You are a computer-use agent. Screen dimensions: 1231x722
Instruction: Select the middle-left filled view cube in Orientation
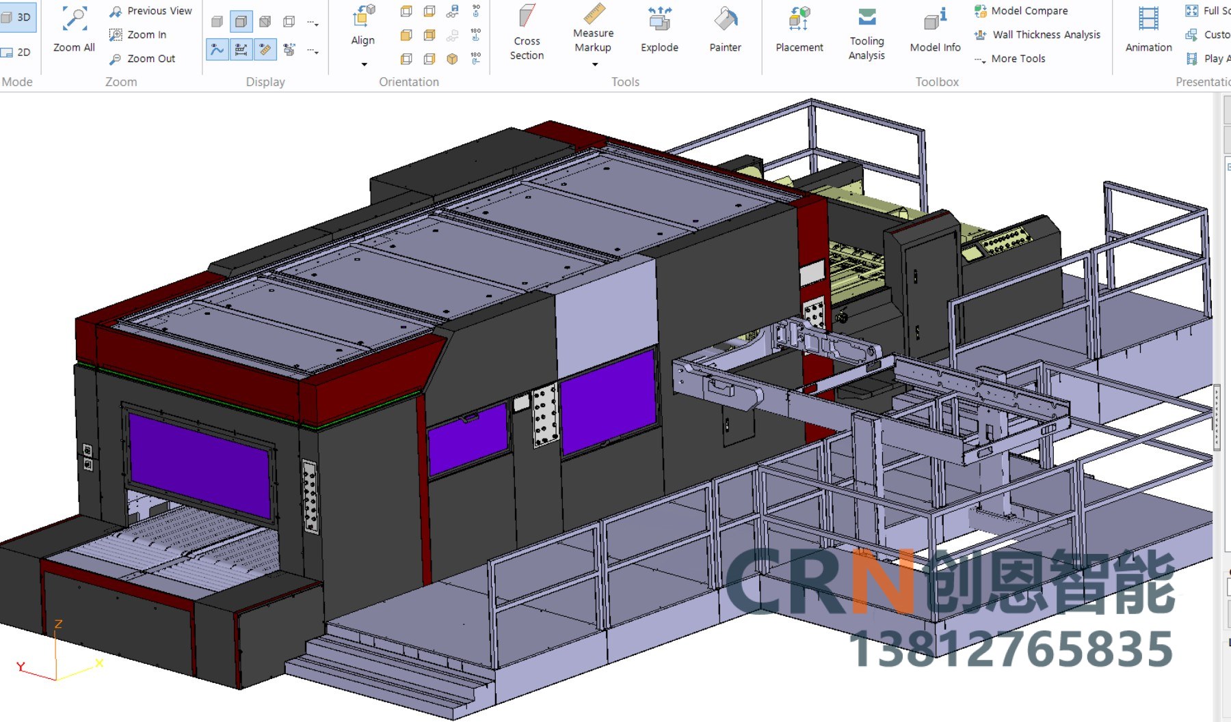[x=406, y=35]
